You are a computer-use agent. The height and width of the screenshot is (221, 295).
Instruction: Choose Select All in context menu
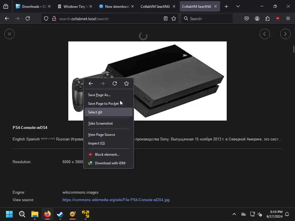click(109, 112)
